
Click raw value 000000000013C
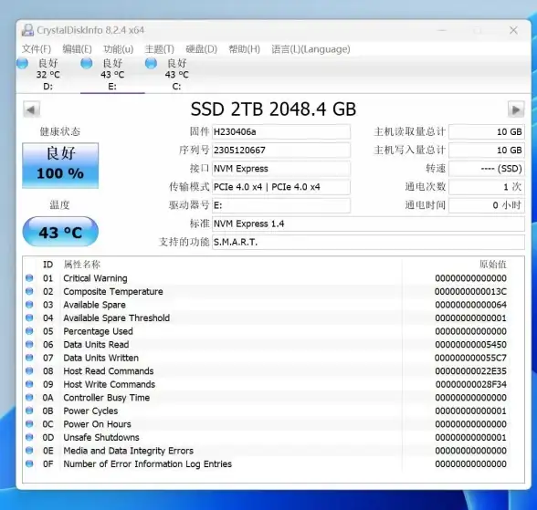(x=470, y=291)
